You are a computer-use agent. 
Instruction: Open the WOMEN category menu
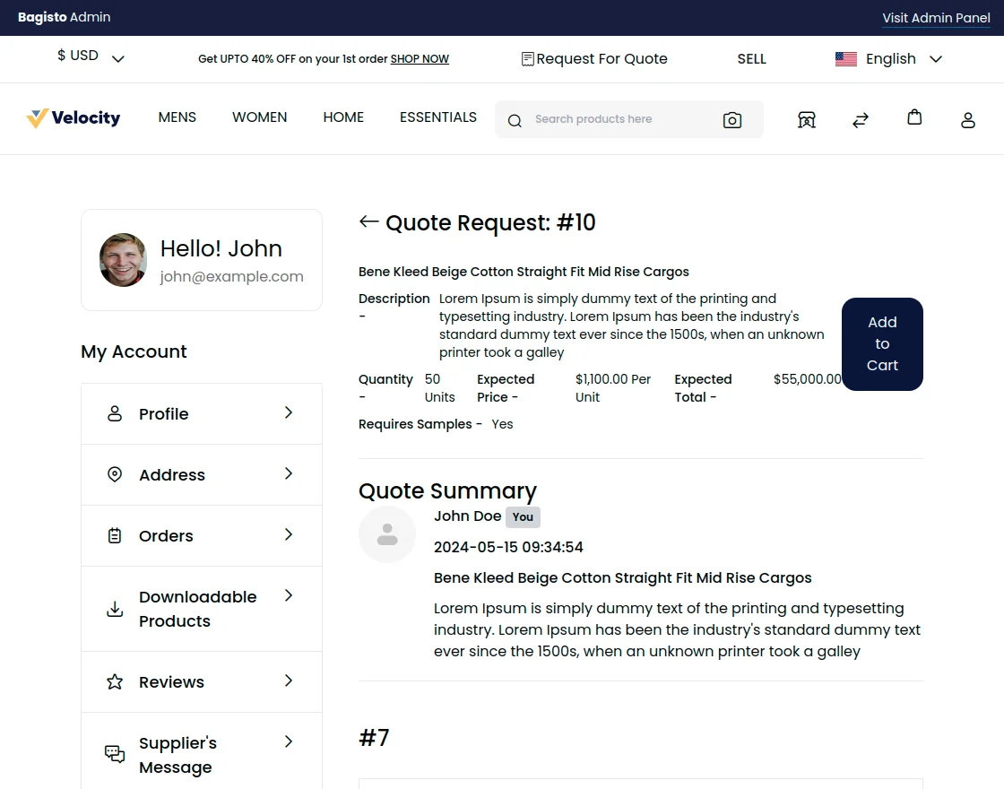pyautogui.click(x=260, y=117)
